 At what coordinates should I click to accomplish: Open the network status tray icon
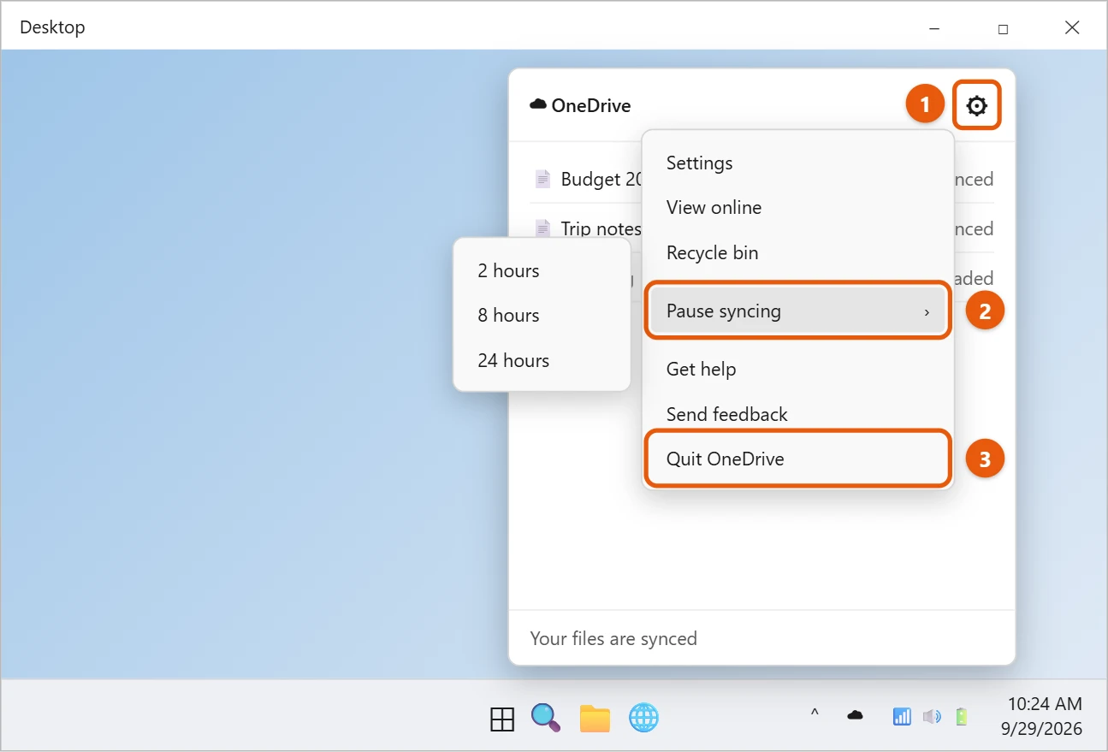coord(902,716)
